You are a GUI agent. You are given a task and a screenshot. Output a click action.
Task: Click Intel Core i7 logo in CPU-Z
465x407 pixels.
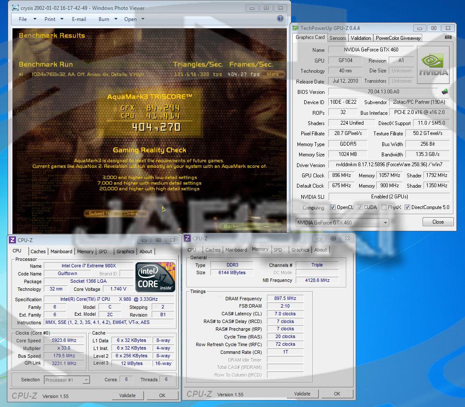click(x=155, y=277)
